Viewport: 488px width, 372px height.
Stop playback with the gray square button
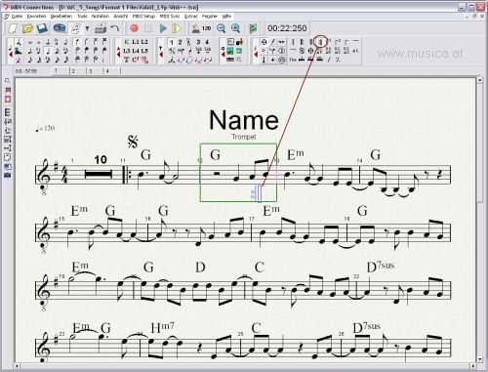click(x=148, y=28)
